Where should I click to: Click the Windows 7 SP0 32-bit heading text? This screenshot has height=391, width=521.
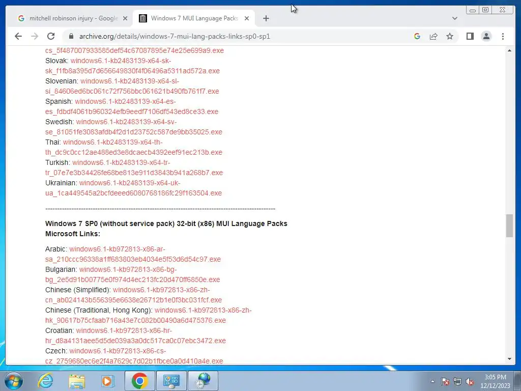(x=166, y=224)
